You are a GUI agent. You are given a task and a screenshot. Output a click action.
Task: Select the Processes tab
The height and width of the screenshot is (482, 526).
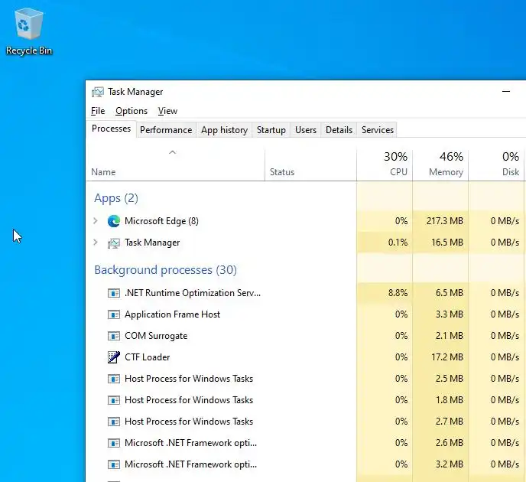pyautogui.click(x=111, y=129)
